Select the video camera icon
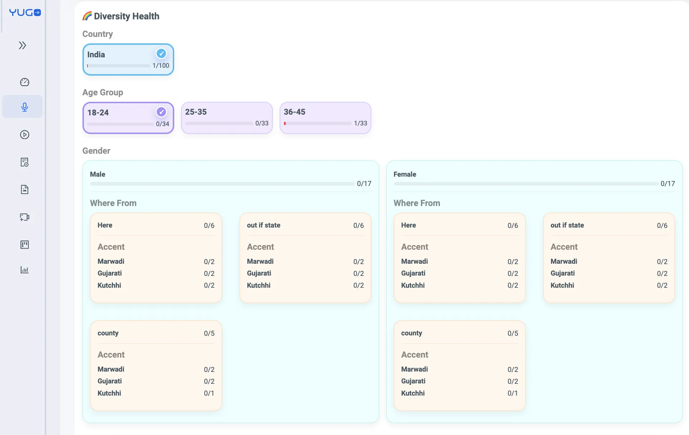689x435 pixels. tap(24, 217)
